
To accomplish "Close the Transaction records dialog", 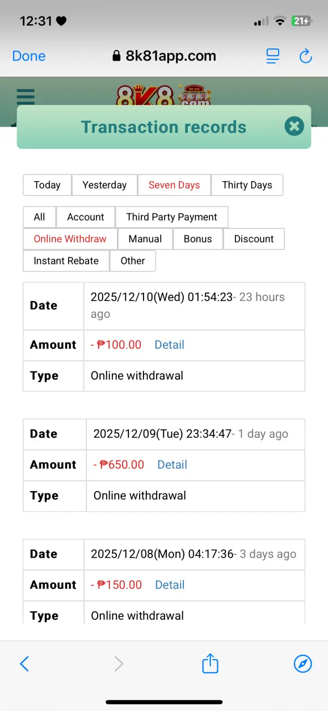I will (x=294, y=127).
